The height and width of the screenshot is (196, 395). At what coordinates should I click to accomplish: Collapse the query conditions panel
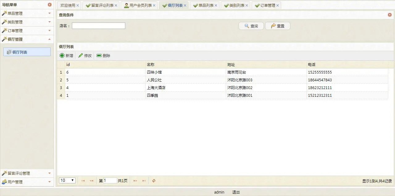tap(390, 15)
